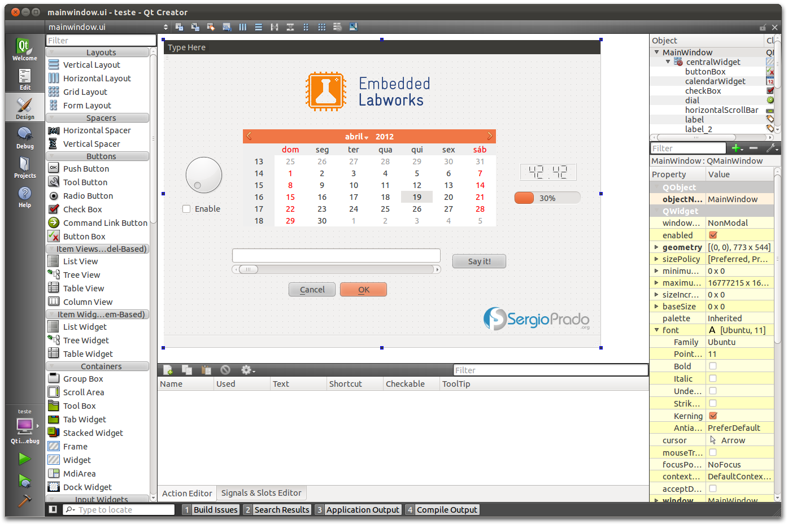This screenshot has height=524, width=788.
Task: Create a new action in Action Editor
Action: [168, 370]
